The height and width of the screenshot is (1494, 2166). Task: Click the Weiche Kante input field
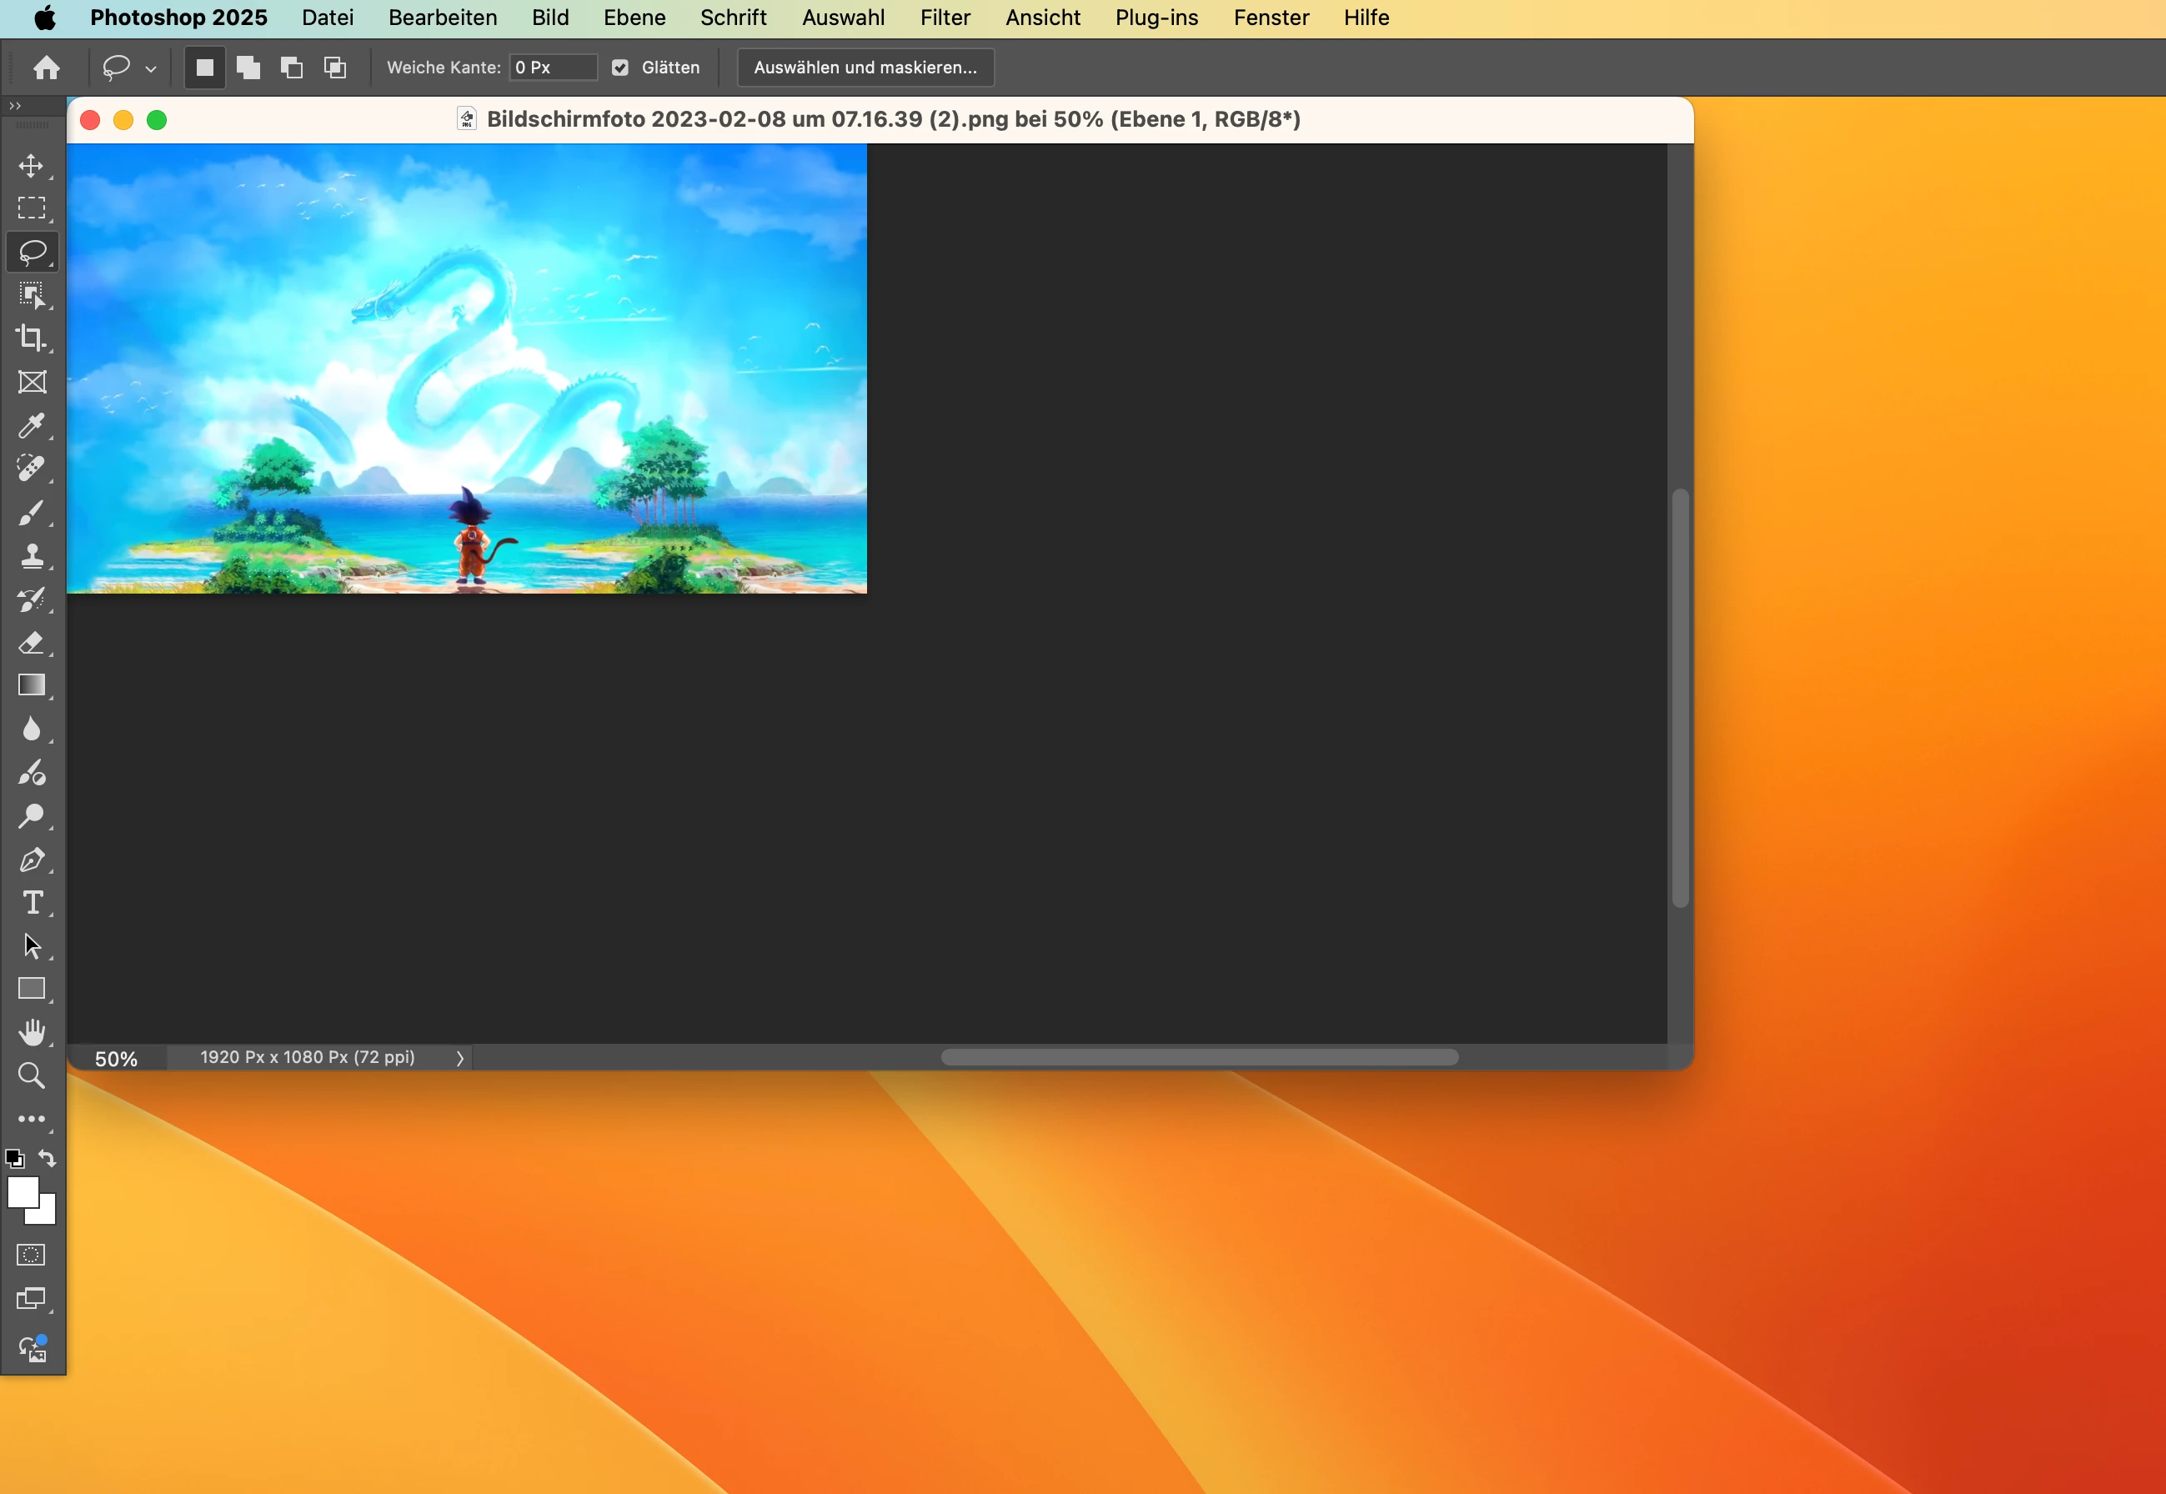pos(552,68)
